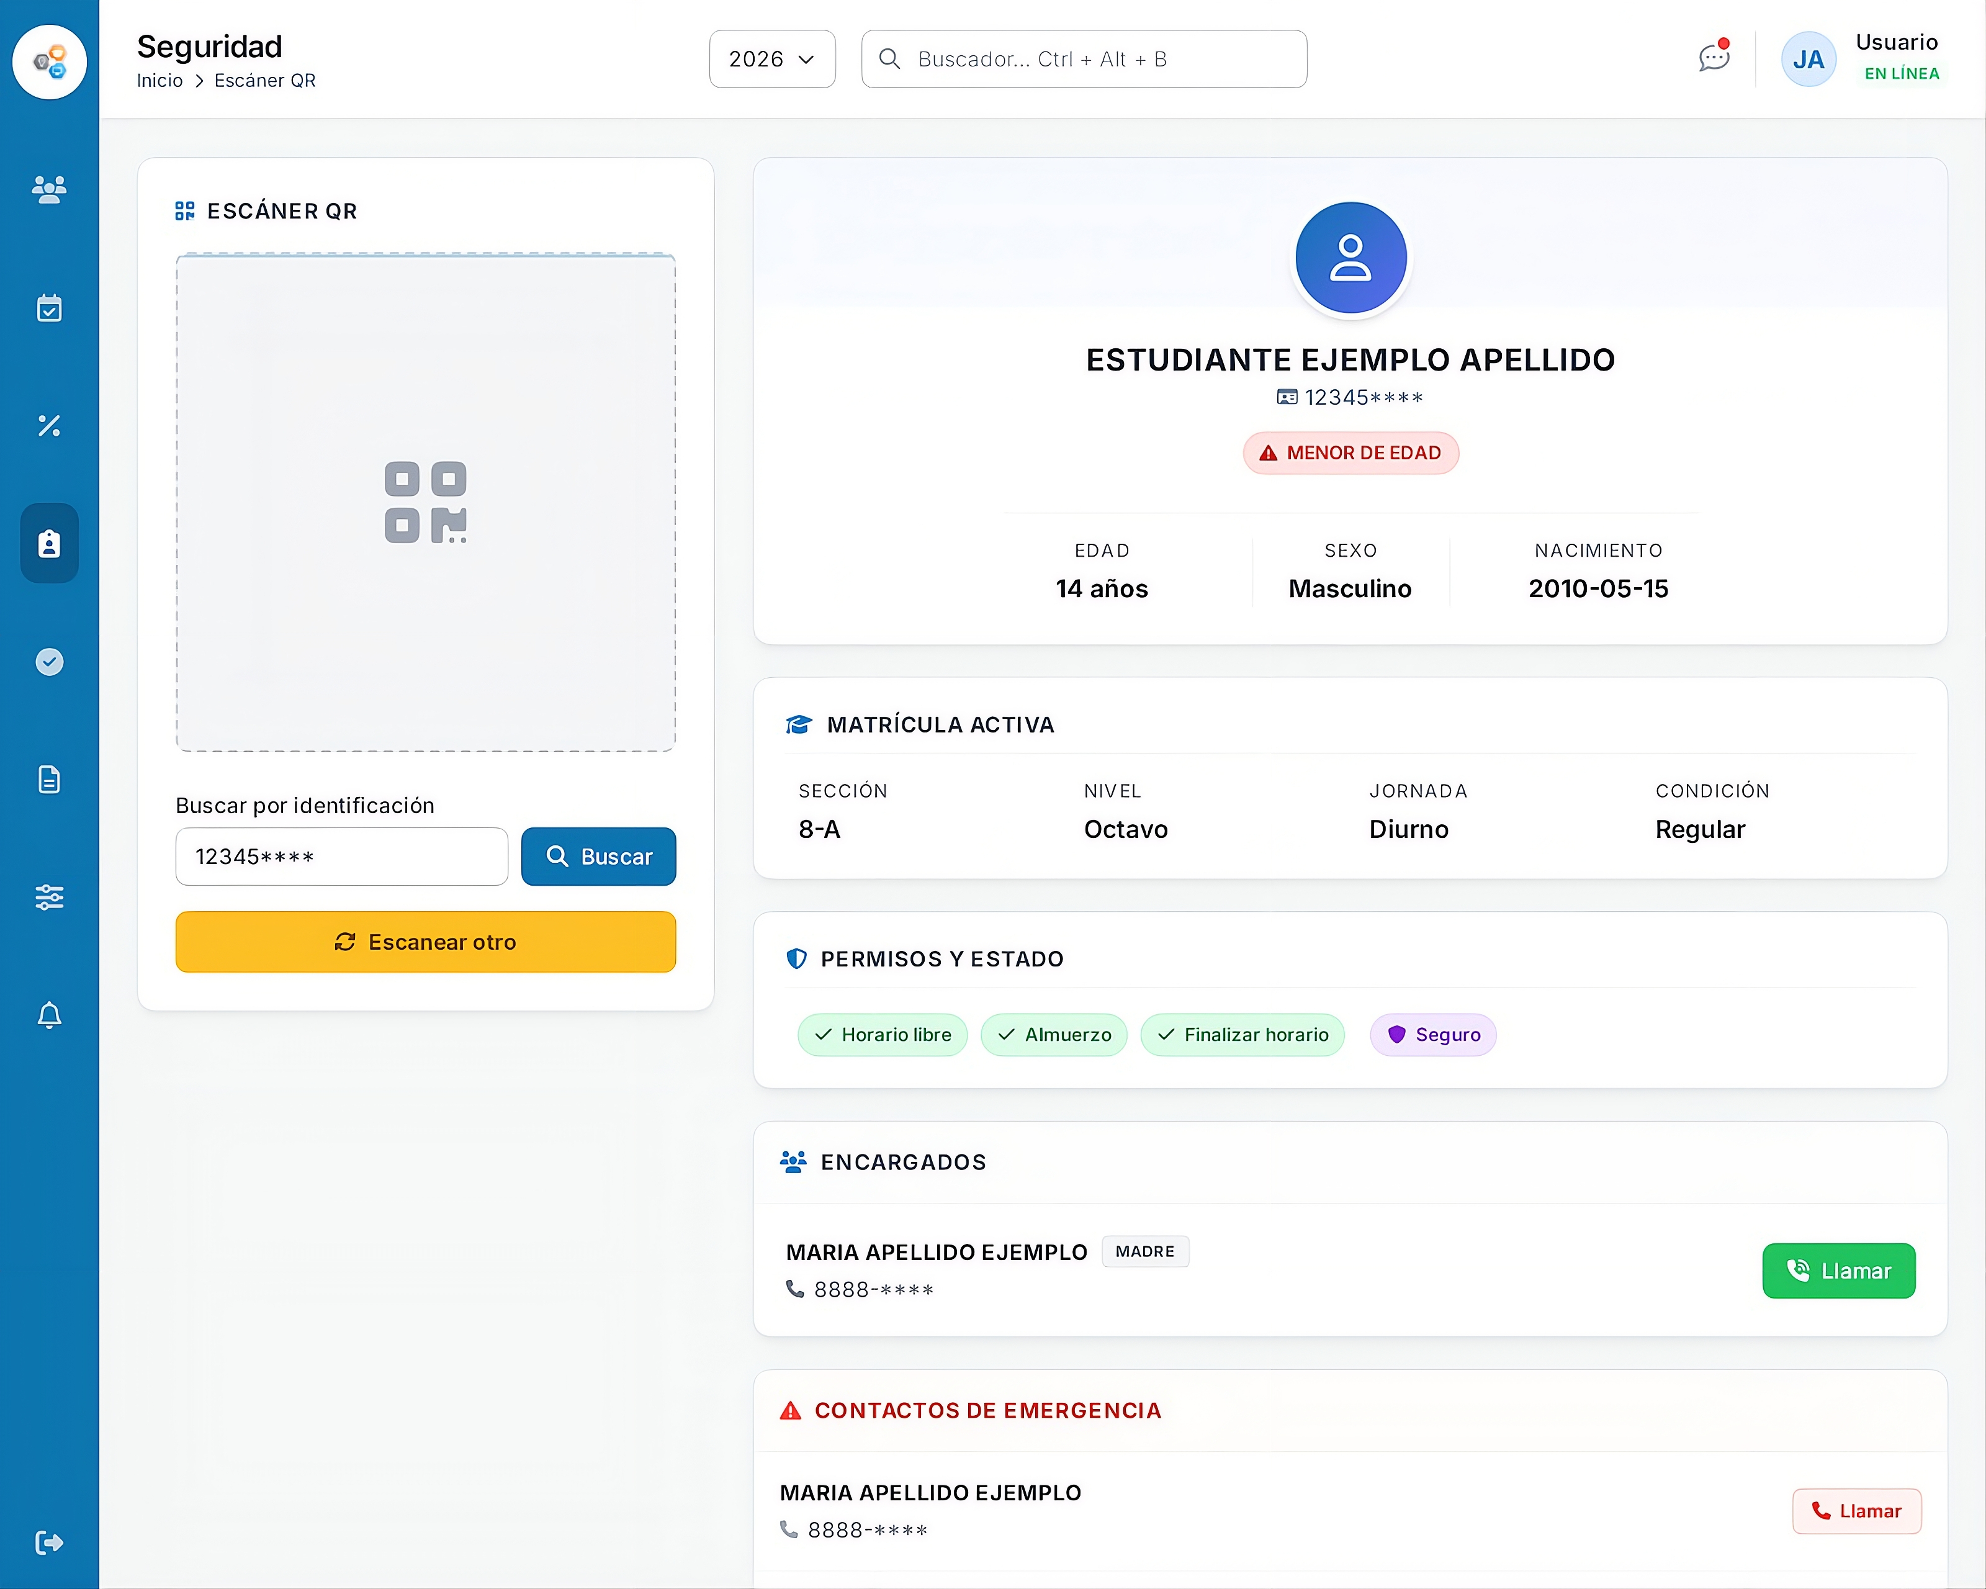Click the purple Seguro chip

click(1433, 1035)
